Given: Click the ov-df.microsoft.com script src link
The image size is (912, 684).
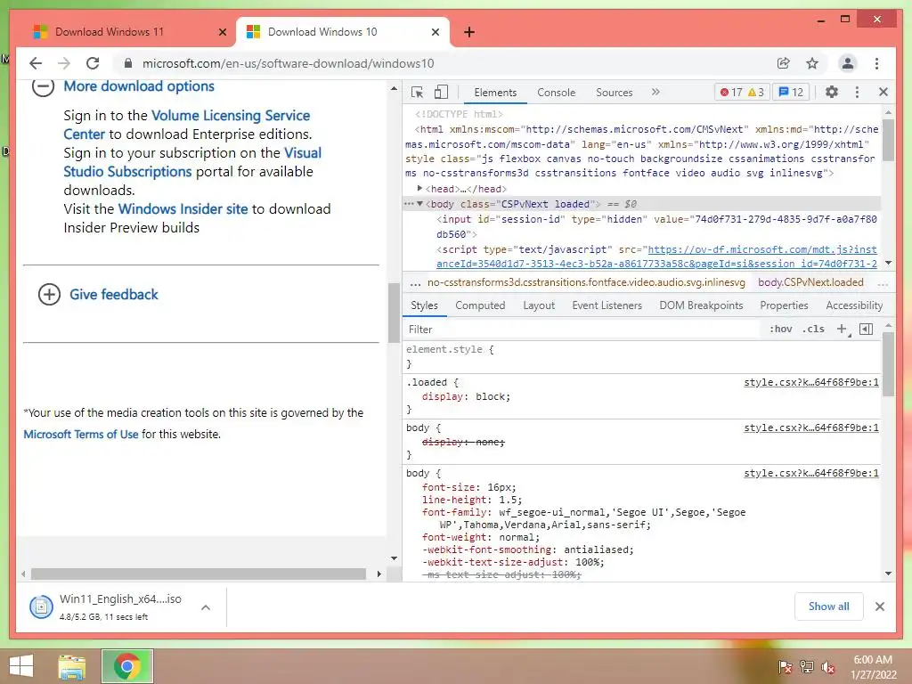Looking at the screenshot, I should 762,249.
